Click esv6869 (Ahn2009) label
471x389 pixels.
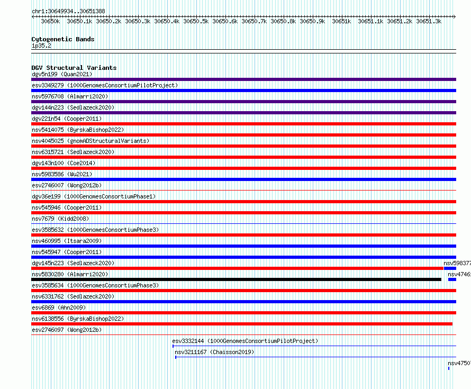click(x=59, y=307)
